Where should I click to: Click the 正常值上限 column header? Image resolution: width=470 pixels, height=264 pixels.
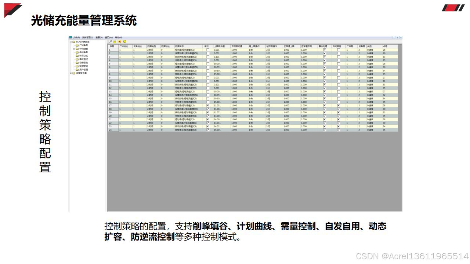click(292, 46)
